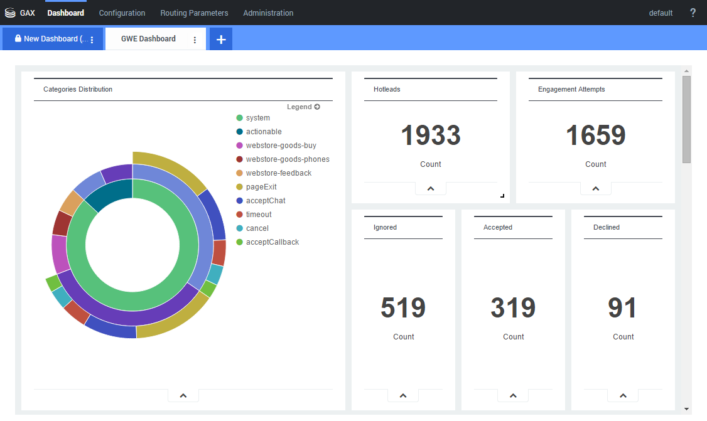The image size is (707, 421).
Task: Click the default user link
Action: tap(661, 13)
